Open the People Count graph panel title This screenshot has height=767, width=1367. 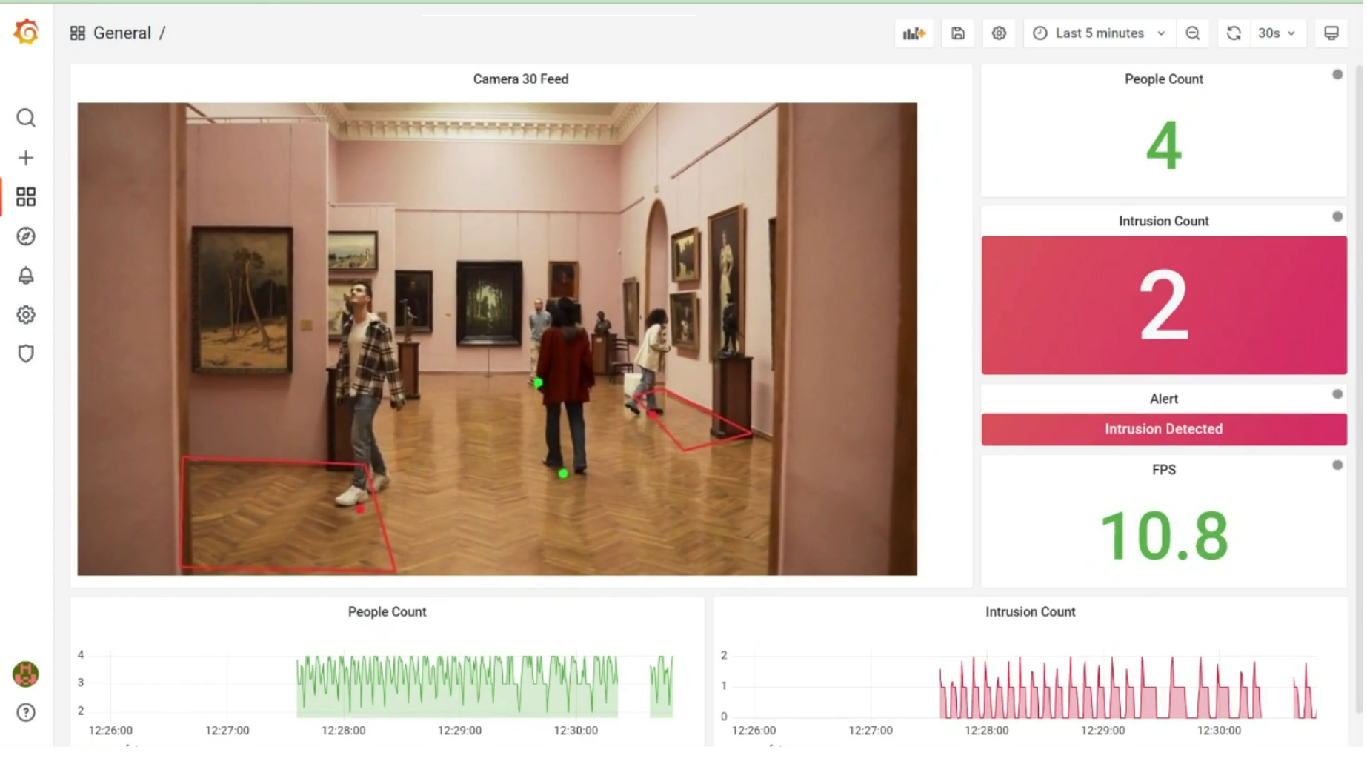pyautogui.click(x=387, y=612)
